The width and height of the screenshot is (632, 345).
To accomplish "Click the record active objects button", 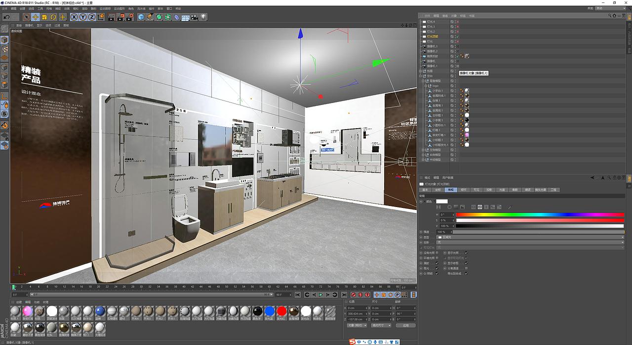I will tap(354, 295).
